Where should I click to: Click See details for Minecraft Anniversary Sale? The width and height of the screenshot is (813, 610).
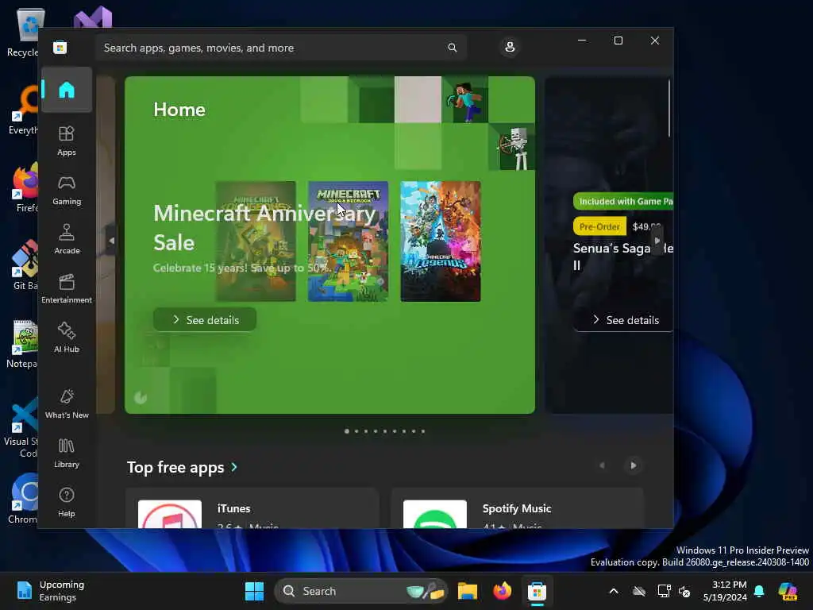[x=205, y=319]
